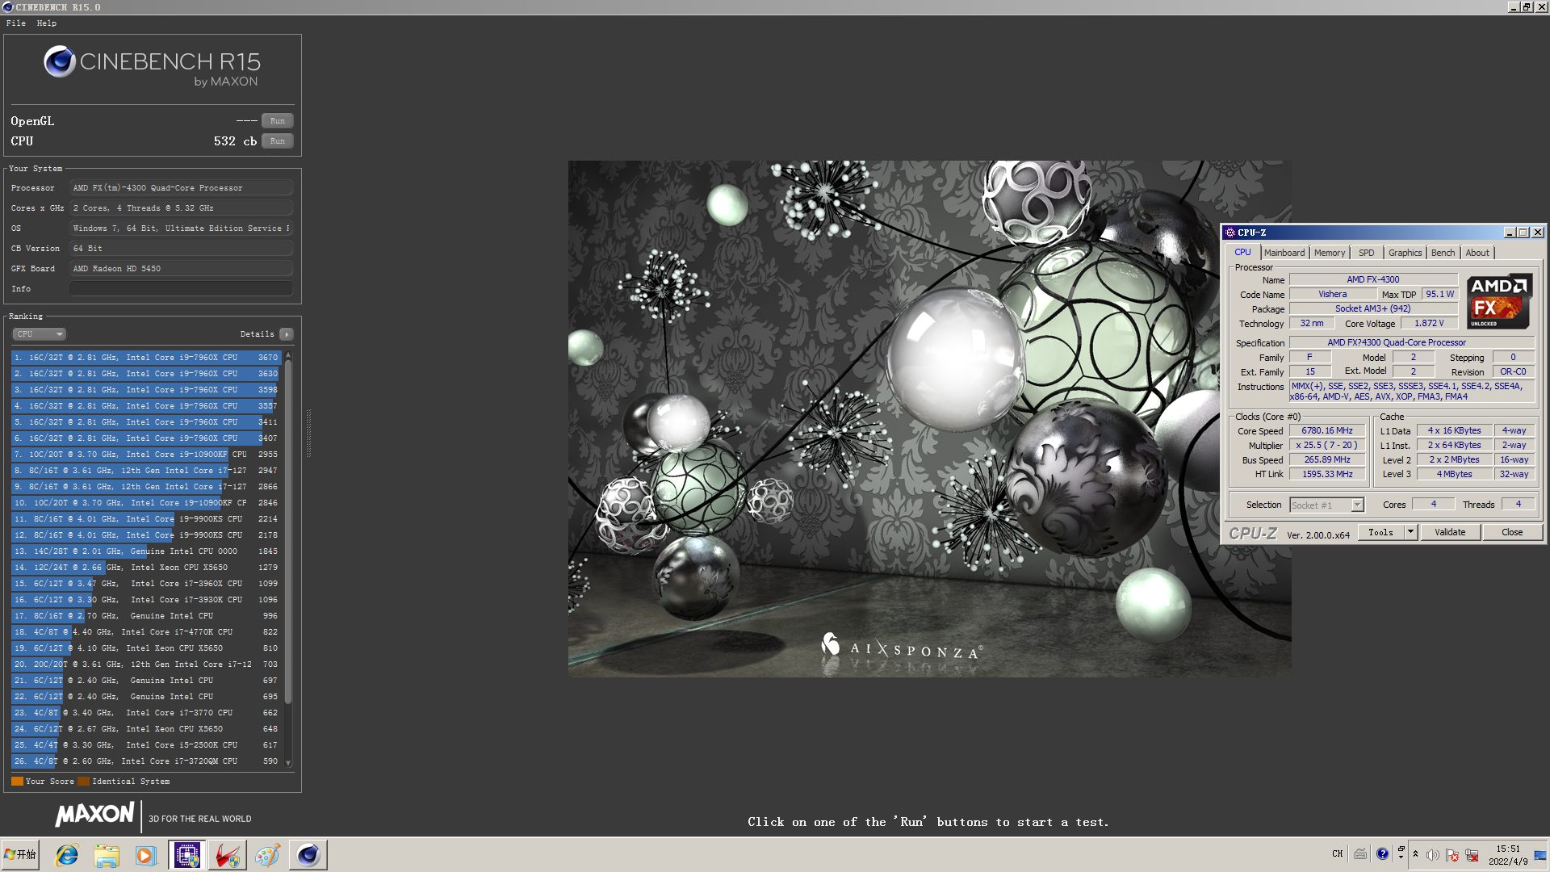
Task: Click the Processor field AMD FX-4300 in Your System
Action: click(x=181, y=188)
